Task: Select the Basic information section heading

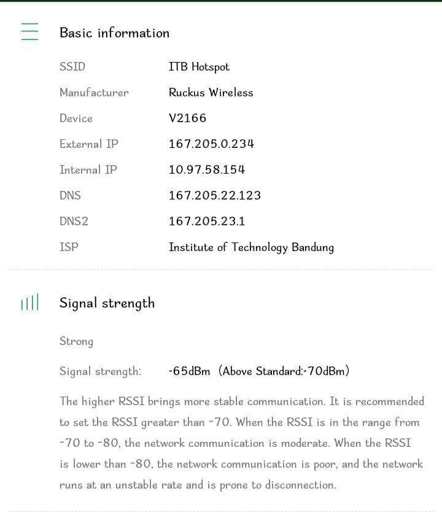Action: tap(114, 33)
